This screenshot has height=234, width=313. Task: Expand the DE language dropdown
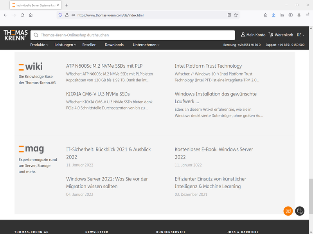tap(300, 35)
